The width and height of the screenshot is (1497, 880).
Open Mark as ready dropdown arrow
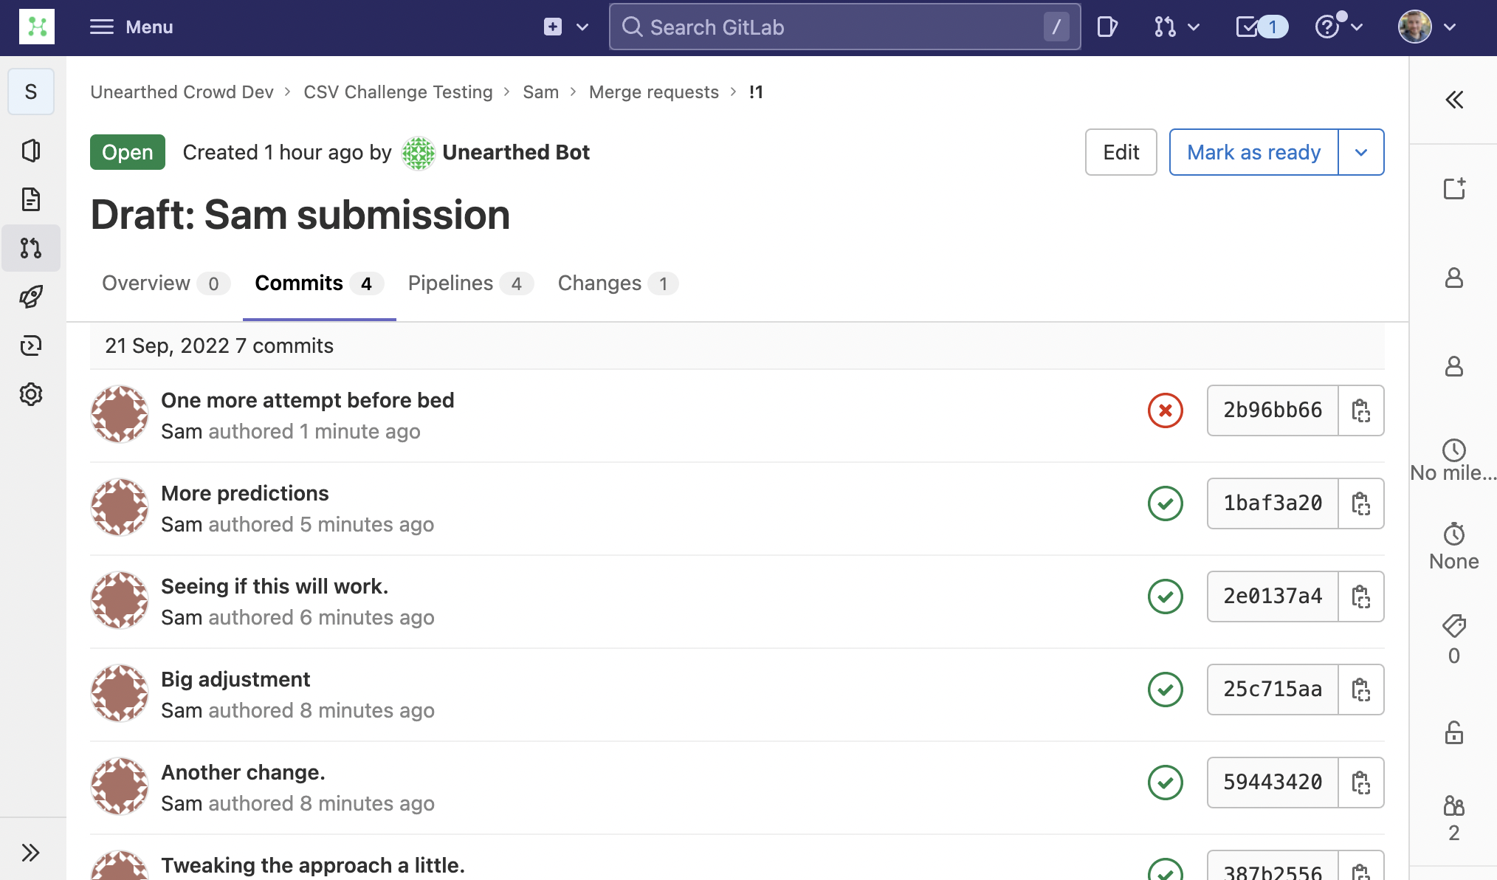(x=1360, y=152)
